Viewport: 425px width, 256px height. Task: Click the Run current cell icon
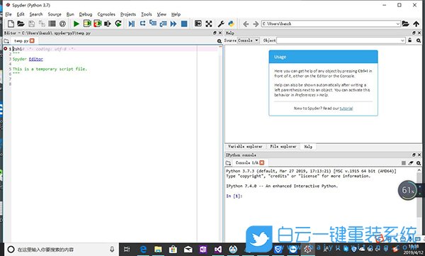point(87,24)
